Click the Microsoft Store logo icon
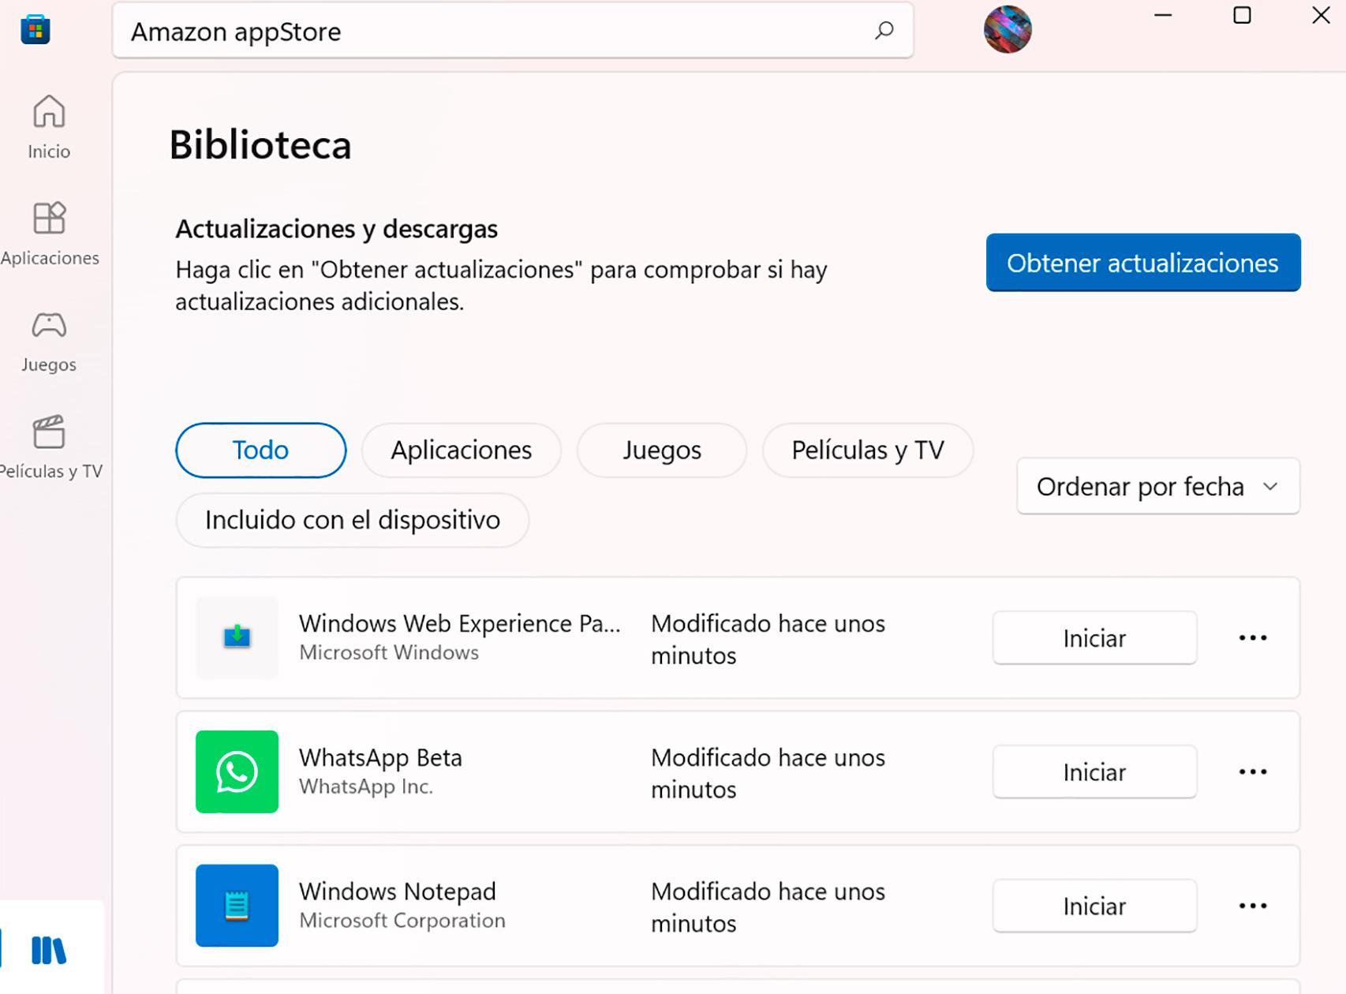 [36, 29]
